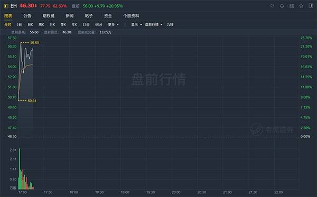Image resolution: width=317 pixels, height=197 pixels.
Task: Click the 资金 tab
Action: (x=108, y=16)
